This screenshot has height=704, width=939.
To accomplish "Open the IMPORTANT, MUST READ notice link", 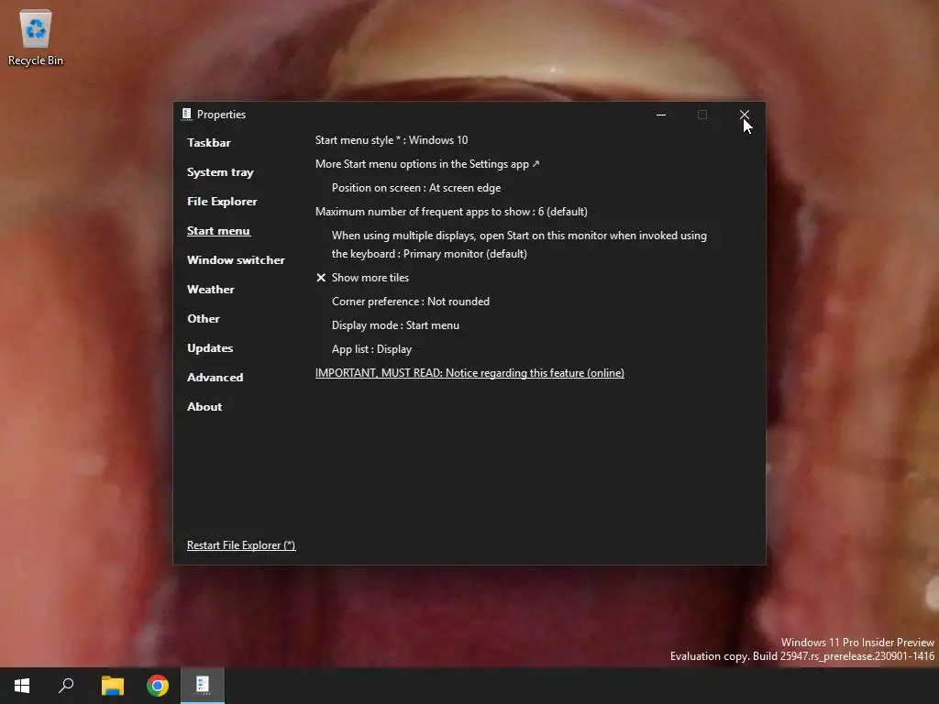I will coord(469,373).
